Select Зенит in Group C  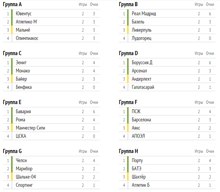[21, 63]
